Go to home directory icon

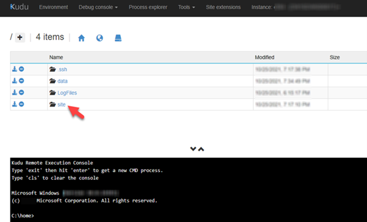pyautogui.click(x=81, y=38)
